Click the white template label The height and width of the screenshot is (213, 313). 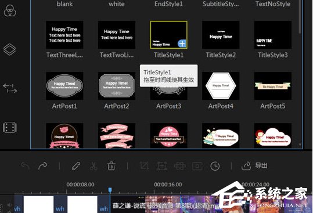tap(117, 4)
